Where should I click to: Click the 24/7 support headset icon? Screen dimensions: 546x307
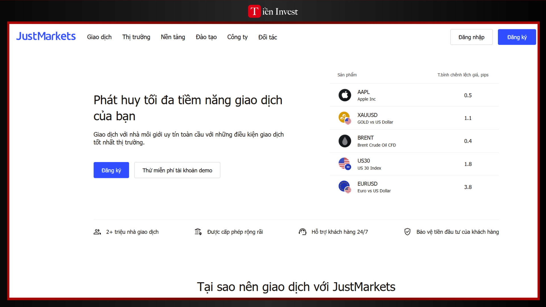tap(302, 232)
